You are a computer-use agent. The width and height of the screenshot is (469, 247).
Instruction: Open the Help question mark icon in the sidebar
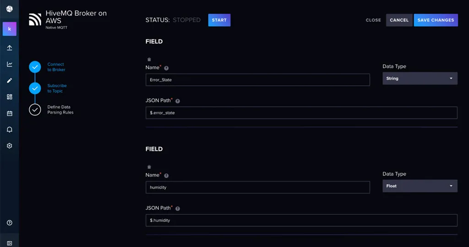10,223
